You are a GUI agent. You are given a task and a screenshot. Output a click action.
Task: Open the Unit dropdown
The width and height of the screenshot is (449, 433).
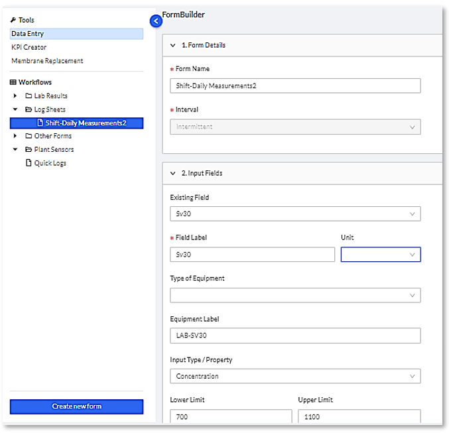(381, 255)
